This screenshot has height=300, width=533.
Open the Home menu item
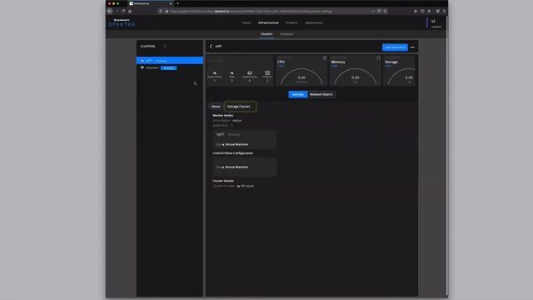point(247,22)
